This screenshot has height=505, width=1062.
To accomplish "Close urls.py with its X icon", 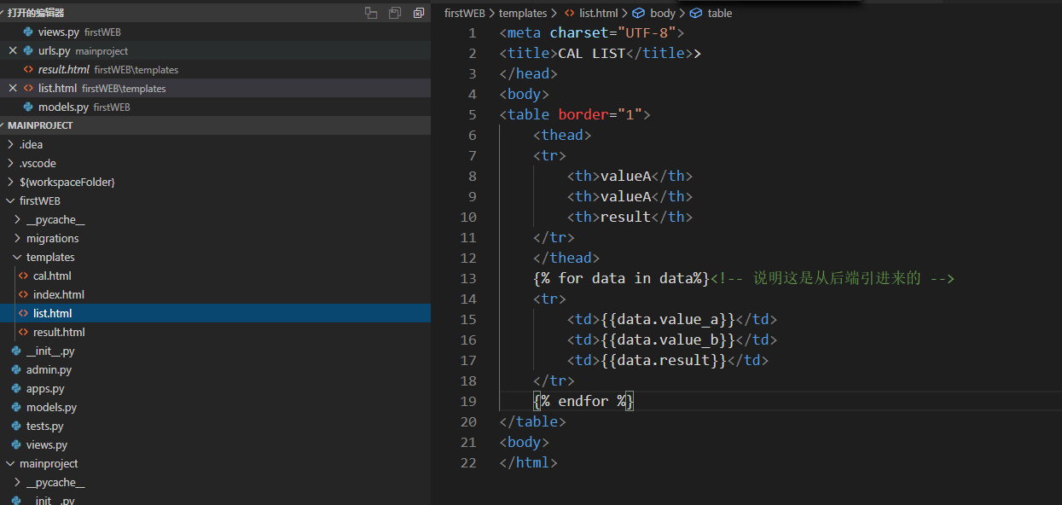I will [x=13, y=50].
